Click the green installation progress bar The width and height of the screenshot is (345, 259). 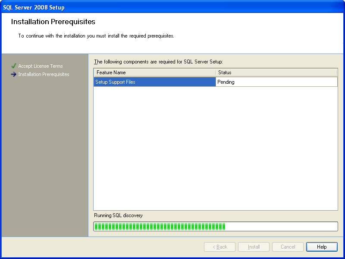(x=216, y=226)
